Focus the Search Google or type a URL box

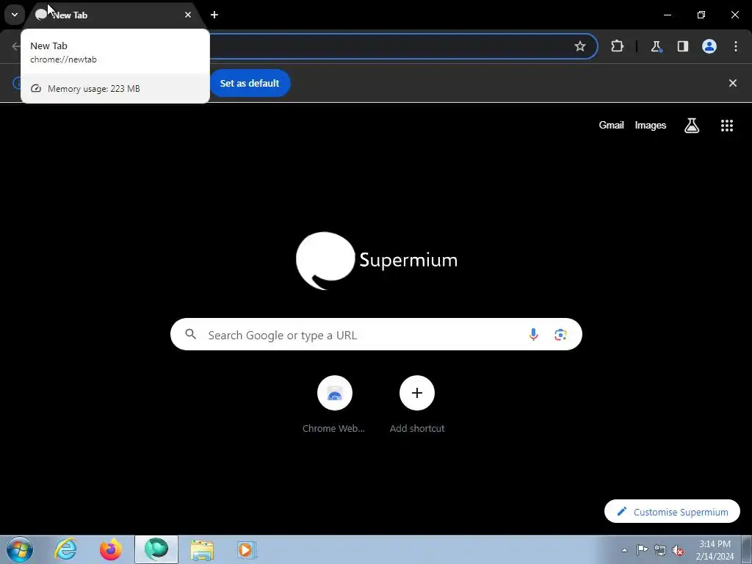376,334
